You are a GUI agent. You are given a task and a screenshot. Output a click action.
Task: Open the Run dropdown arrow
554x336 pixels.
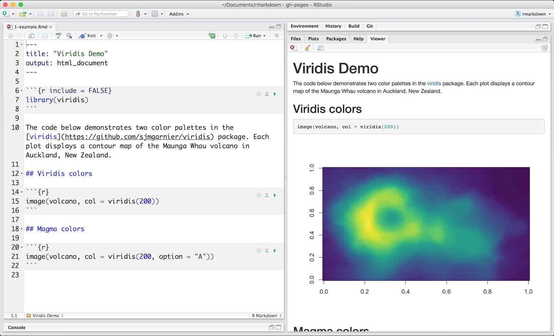[264, 36]
